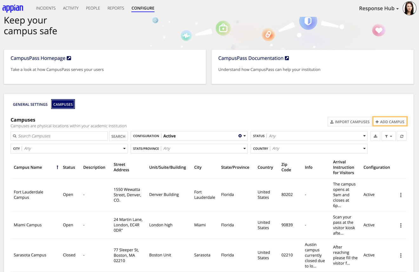Switch to General Settings tab
The width and height of the screenshot is (419, 272).
[x=30, y=104]
